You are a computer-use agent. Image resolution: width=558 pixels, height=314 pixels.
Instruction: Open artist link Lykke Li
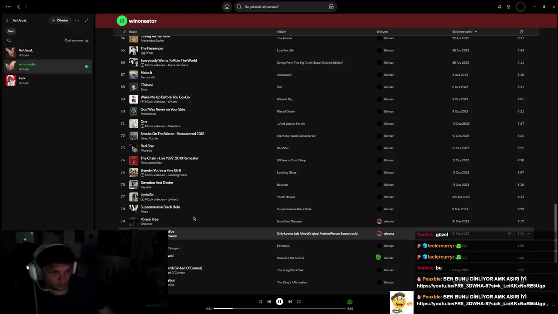pyautogui.click(x=173, y=199)
